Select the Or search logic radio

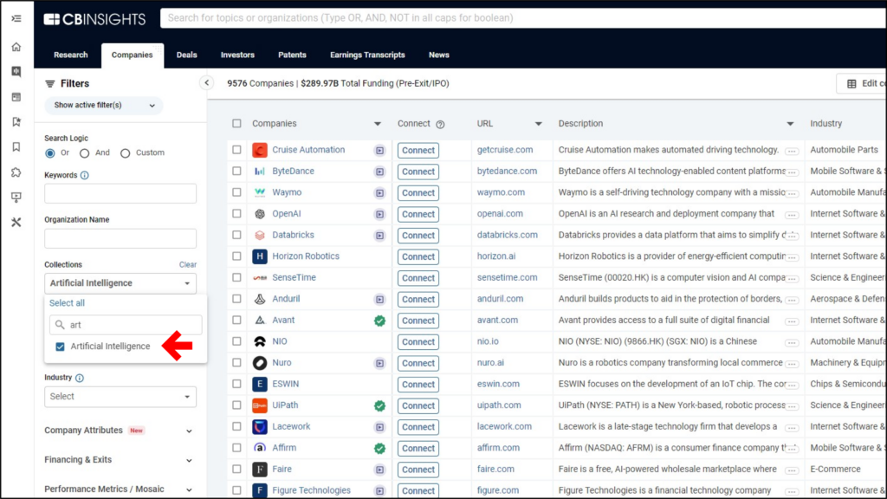[50, 153]
